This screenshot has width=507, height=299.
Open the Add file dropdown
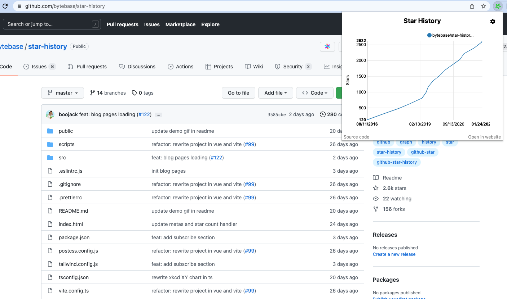tap(275, 93)
